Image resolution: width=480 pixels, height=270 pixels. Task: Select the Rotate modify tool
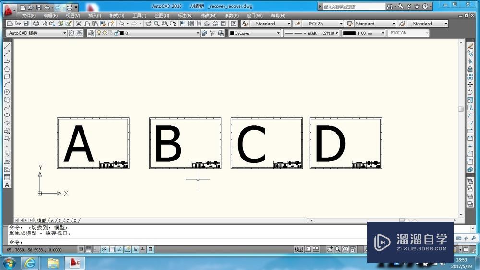(x=470, y=92)
